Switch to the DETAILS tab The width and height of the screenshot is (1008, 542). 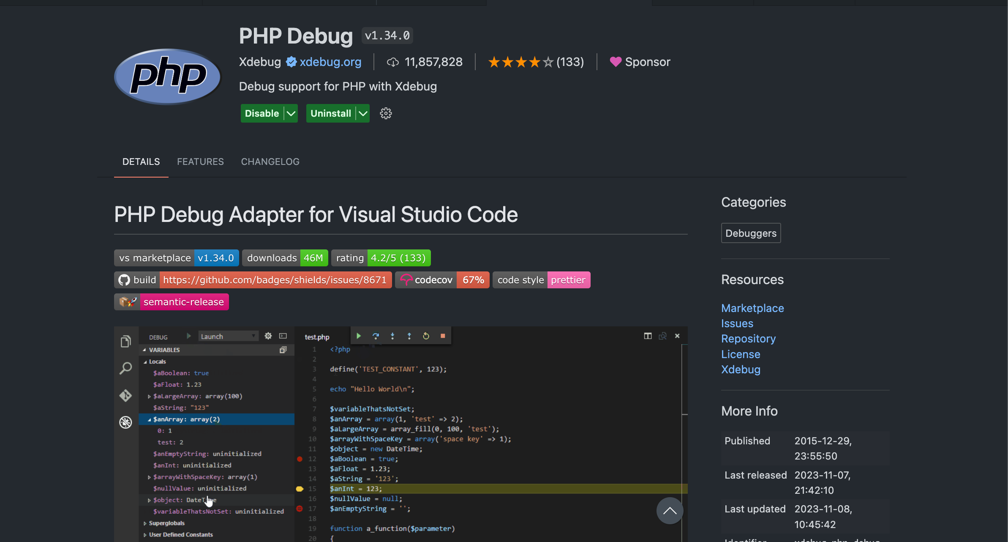pos(141,162)
